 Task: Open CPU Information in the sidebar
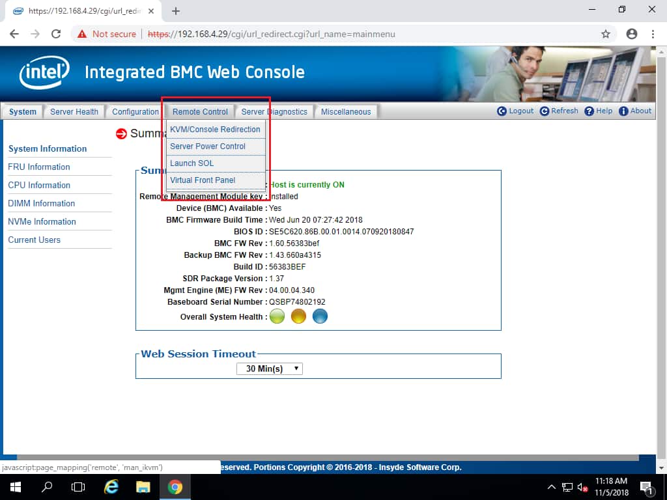point(39,186)
